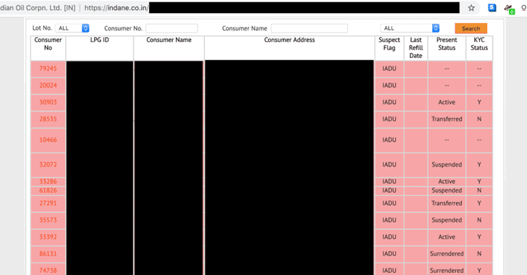Viewport: 527px width, 275px height.
Task: Select Surrendered status in row 86131
Action: tap(447, 253)
